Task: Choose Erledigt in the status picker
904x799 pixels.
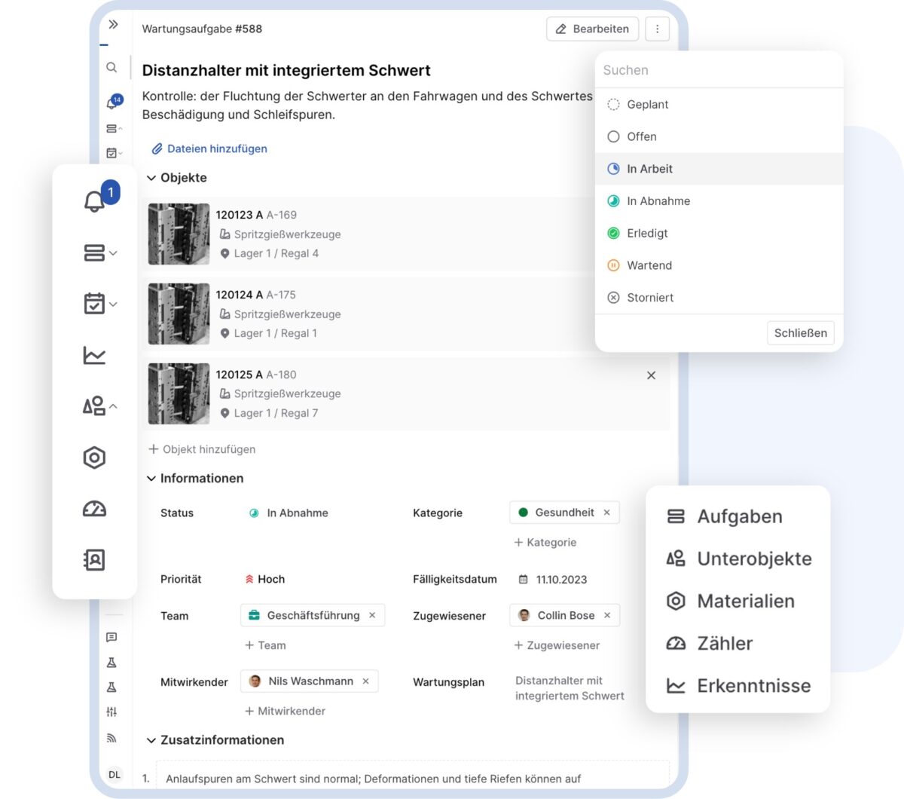Action: click(x=648, y=233)
